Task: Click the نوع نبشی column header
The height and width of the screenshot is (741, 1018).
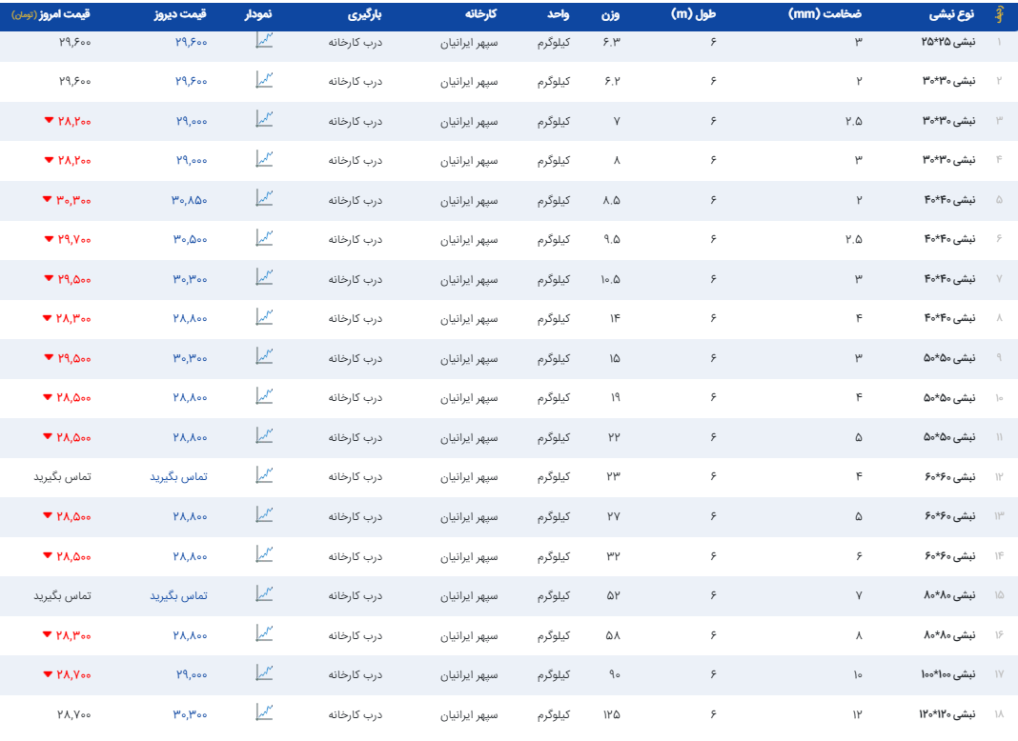Action: pos(951,15)
